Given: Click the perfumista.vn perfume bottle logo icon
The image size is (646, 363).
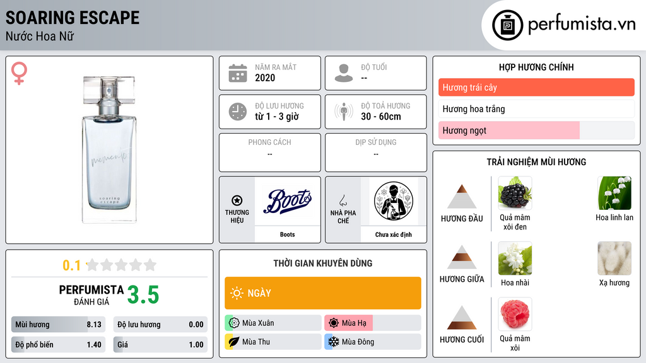Looking at the screenshot, I should point(507,25).
